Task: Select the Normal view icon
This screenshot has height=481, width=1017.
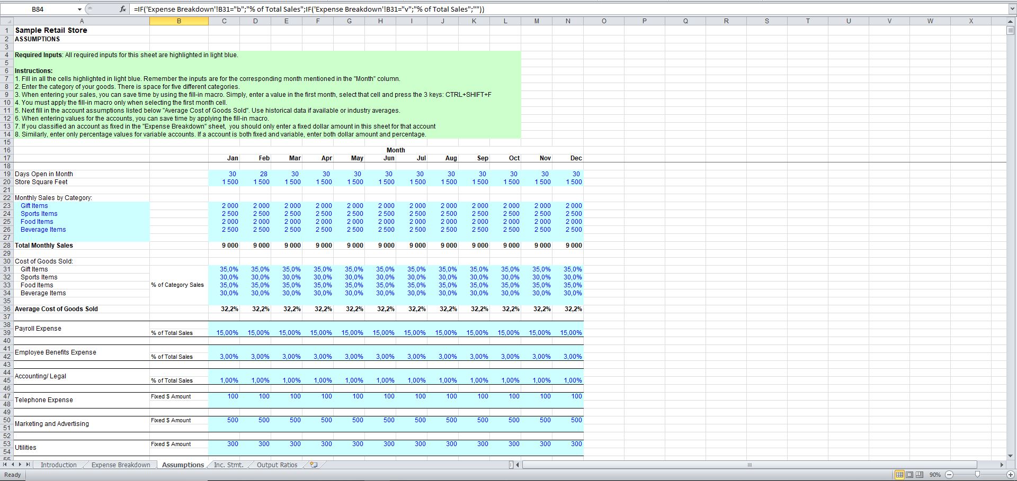Action: coord(899,474)
